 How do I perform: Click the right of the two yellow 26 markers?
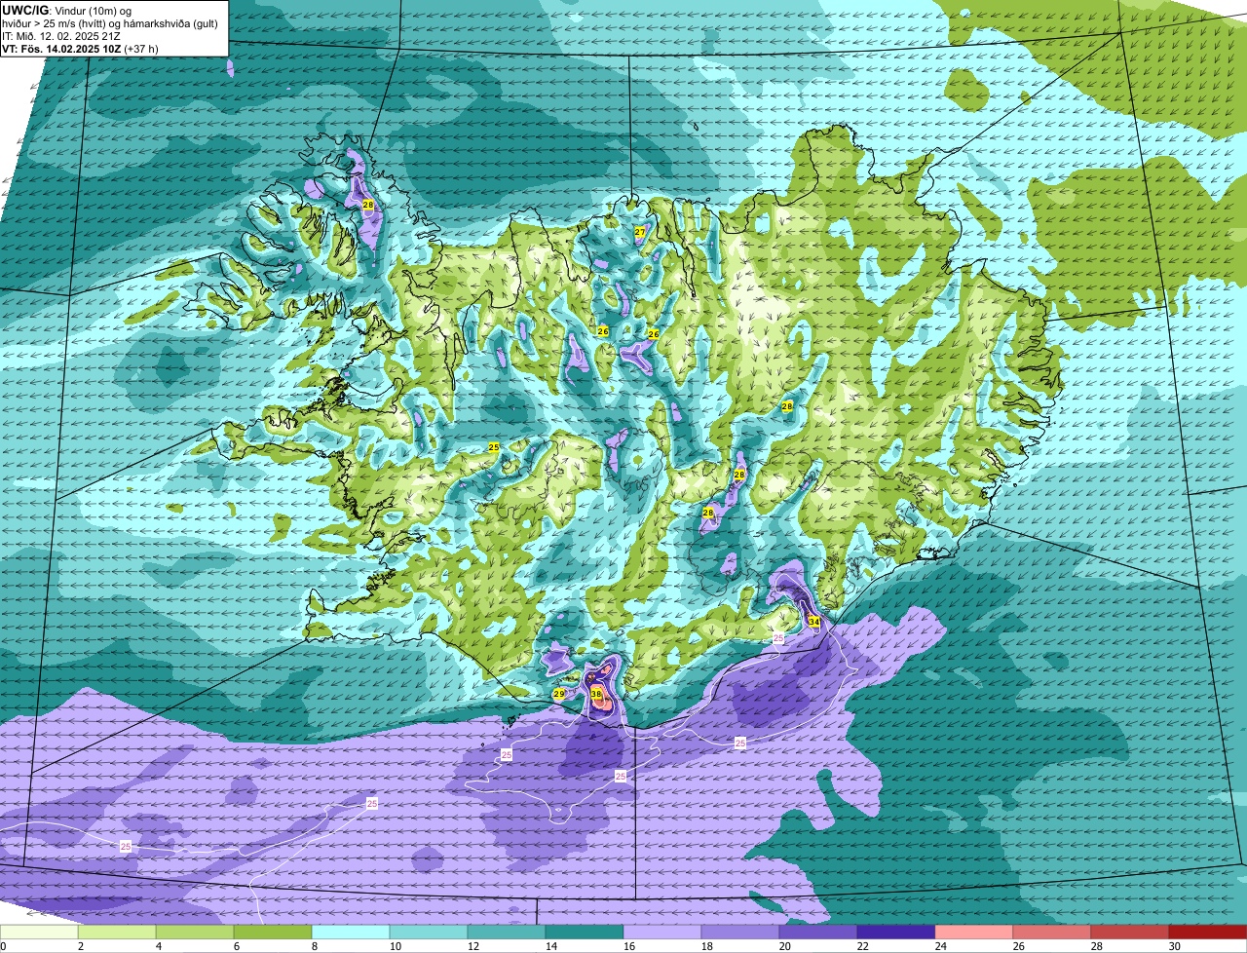[x=654, y=334]
